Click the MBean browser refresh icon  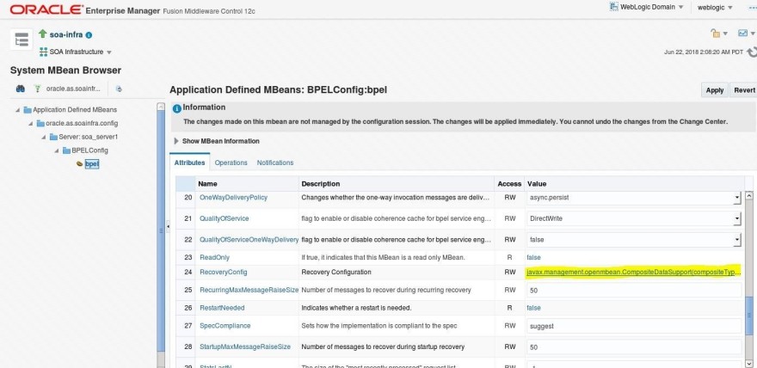coord(119,89)
